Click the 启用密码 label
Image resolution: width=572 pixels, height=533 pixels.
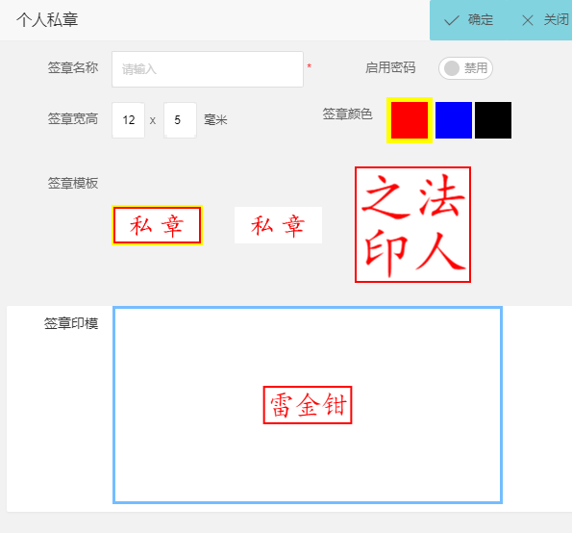[x=390, y=68]
